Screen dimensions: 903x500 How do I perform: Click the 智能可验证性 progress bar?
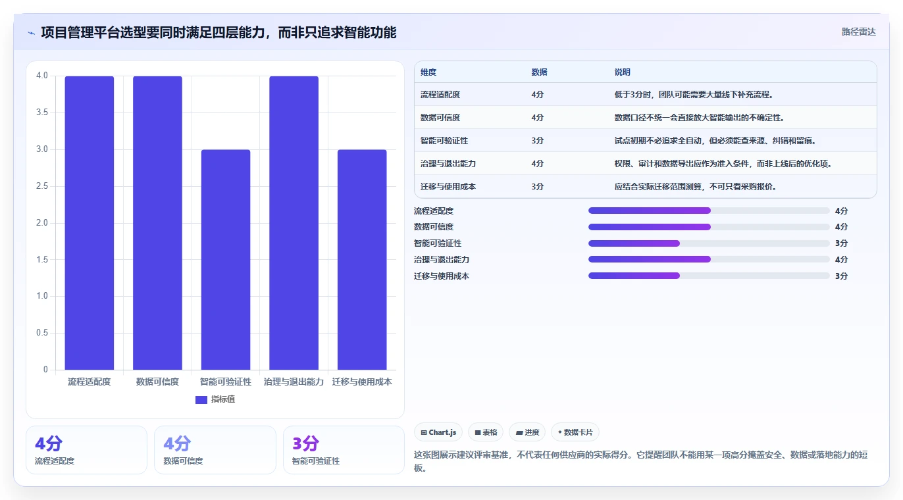[709, 243]
